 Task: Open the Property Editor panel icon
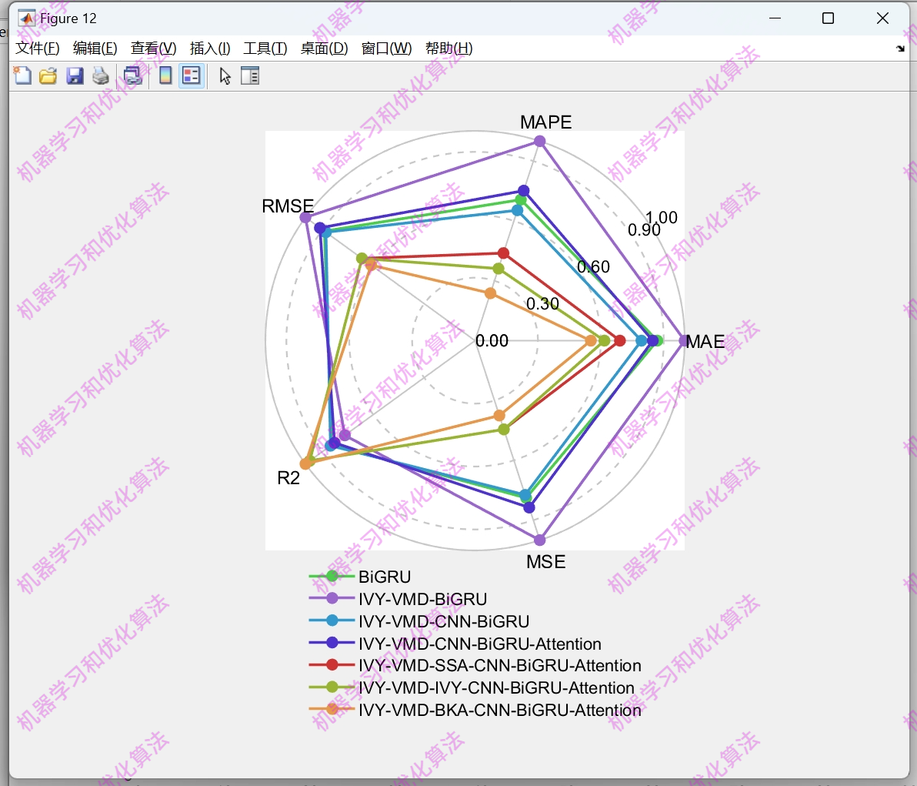(250, 75)
